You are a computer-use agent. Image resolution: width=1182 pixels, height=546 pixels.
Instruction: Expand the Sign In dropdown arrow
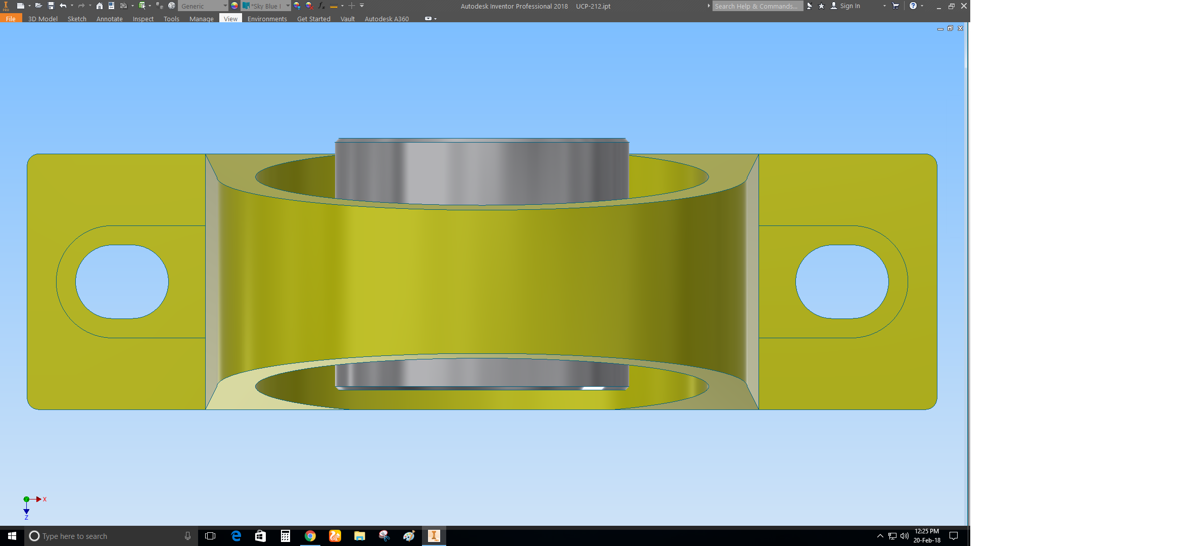884,6
